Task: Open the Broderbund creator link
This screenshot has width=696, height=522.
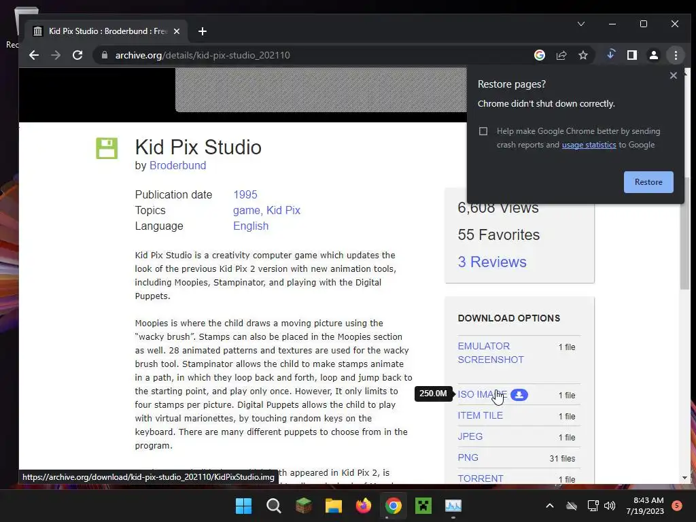Action: pyautogui.click(x=177, y=166)
